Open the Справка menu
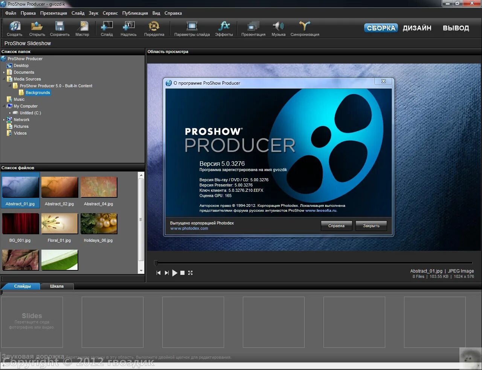 click(x=173, y=13)
